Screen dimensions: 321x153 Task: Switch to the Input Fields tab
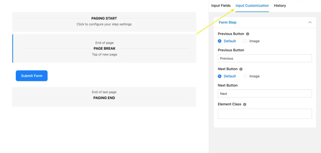(221, 6)
